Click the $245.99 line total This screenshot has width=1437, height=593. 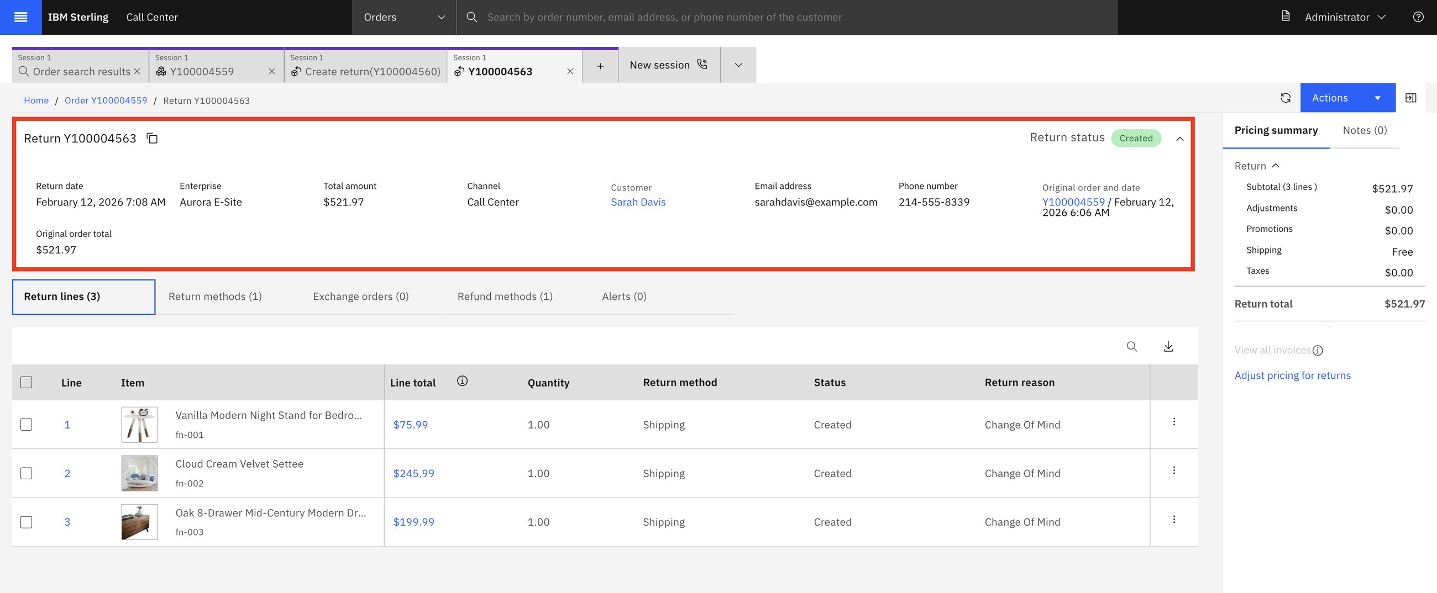[x=413, y=473]
